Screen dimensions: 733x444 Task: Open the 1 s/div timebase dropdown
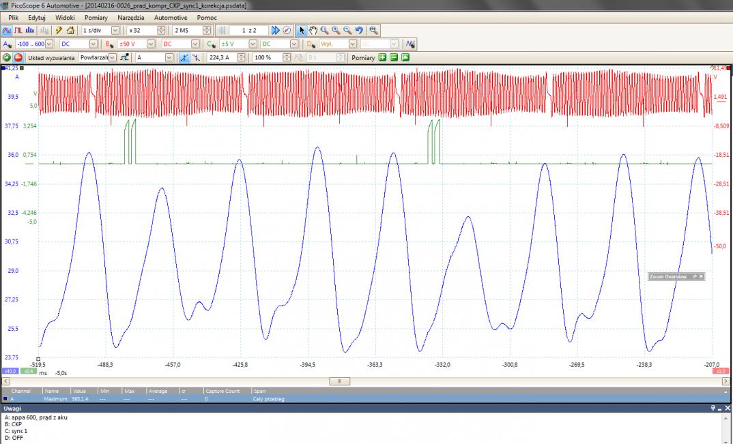pos(115,30)
